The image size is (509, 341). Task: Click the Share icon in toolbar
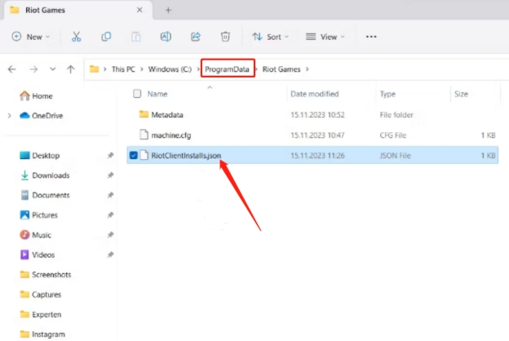(196, 37)
